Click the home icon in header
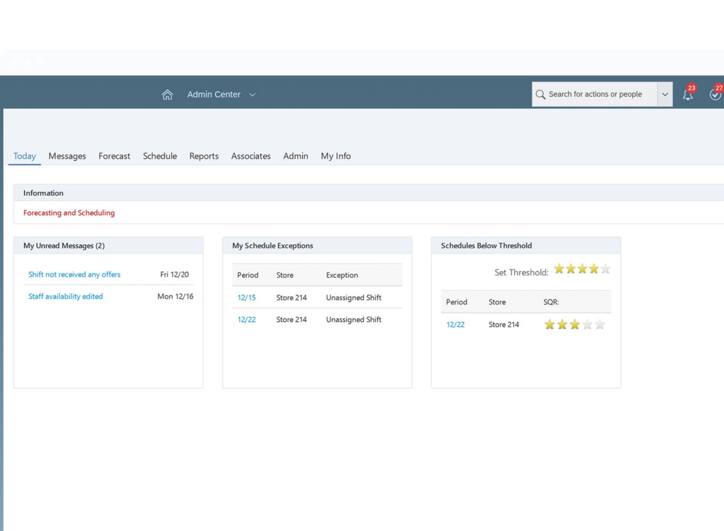This screenshot has height=531, width=724. click(167, 95)
